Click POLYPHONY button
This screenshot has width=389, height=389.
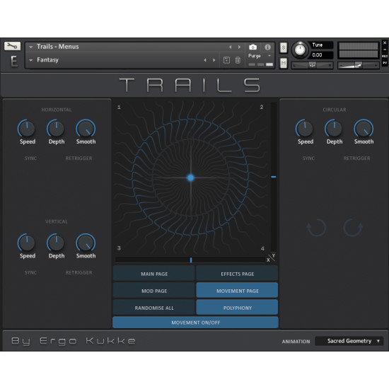pos(237,308)
